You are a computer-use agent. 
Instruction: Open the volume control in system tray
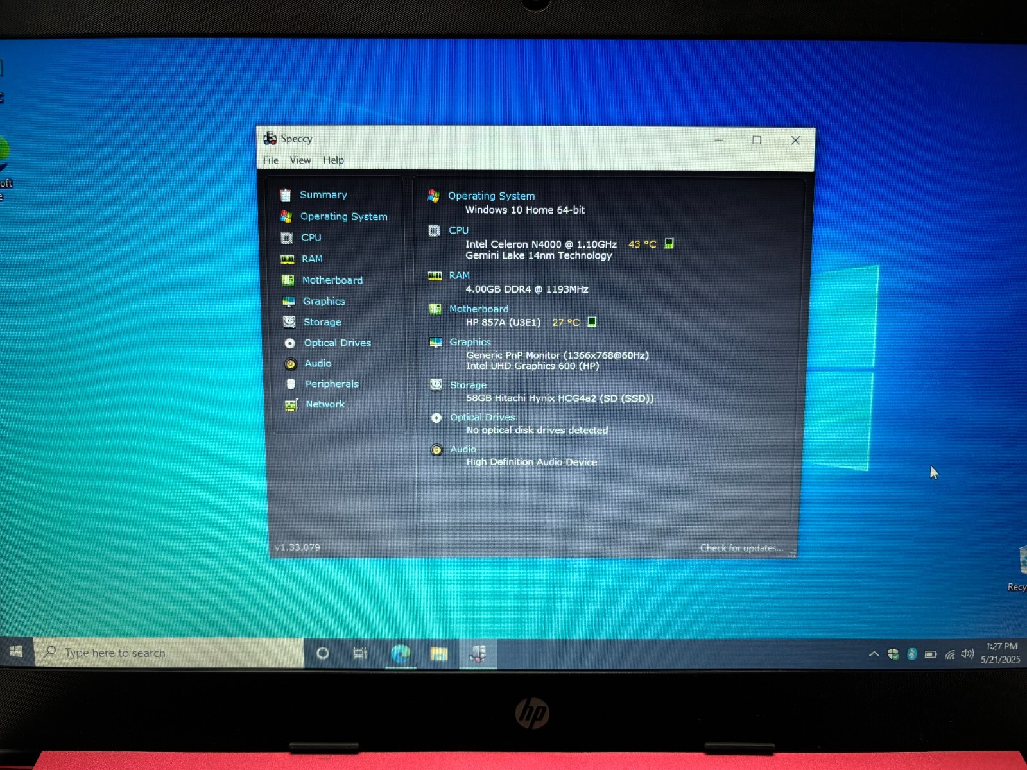coord(967,654)
